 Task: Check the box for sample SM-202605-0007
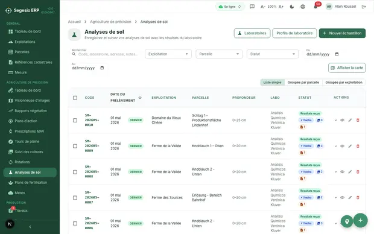point(75,197)
